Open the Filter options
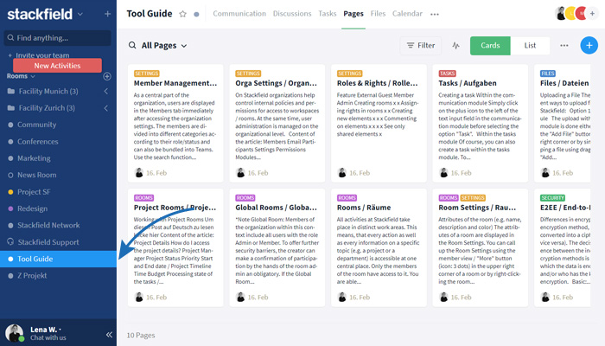This screenshot has width=605, height=346. coord(421,45)
